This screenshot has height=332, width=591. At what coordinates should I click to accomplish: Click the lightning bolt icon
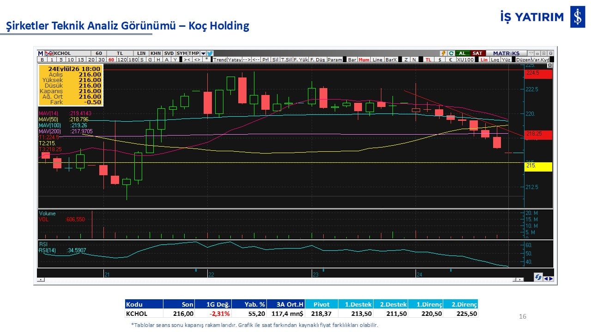point(444,53)
